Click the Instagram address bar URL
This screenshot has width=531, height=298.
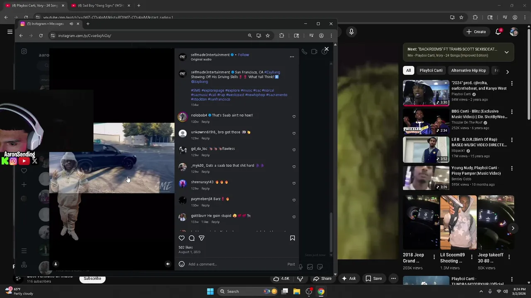pos(85,36)
